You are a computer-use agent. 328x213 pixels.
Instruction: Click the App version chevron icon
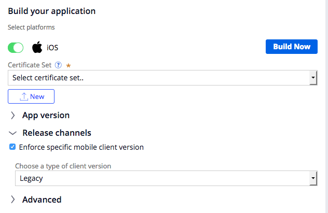click(13, 115)
